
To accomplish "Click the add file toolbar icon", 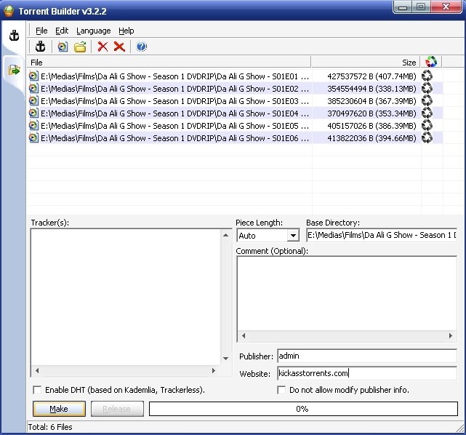I will coord(63,47).
